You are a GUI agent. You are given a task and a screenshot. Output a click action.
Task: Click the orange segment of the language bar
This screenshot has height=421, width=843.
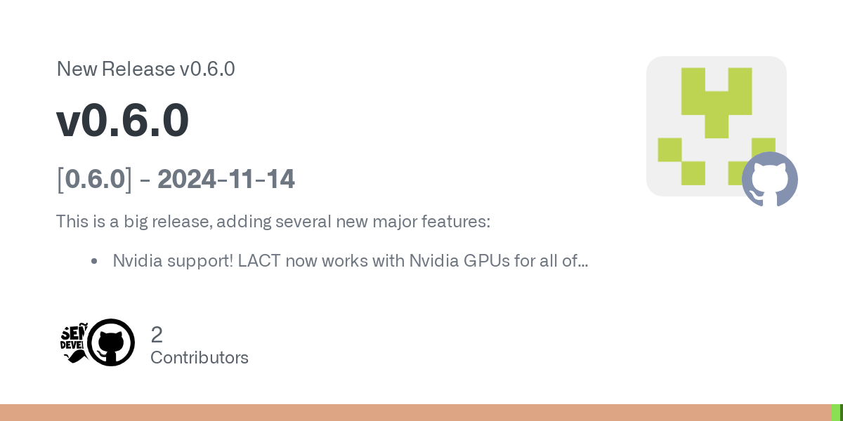(414, 413)
